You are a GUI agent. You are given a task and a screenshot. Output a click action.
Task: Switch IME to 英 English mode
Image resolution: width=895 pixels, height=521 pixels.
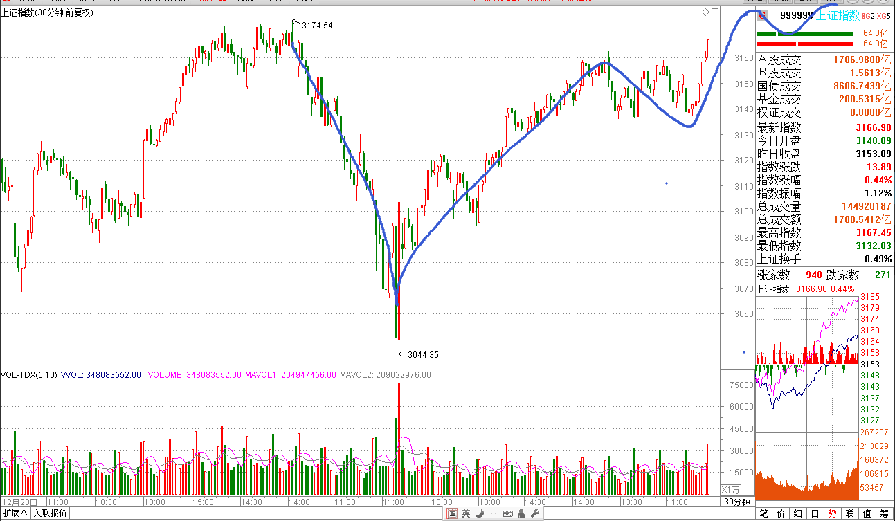(x=465, y=513)
